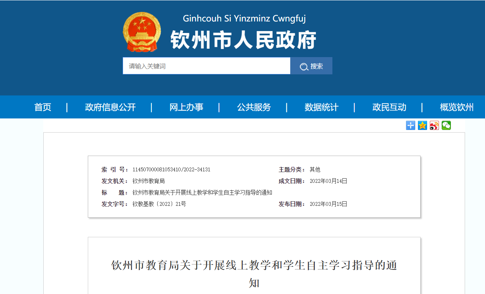The height and width of the screenshot is (294, 485).
Task: Open the 公共服务 navigation item
Action: [x=254, y=107]
